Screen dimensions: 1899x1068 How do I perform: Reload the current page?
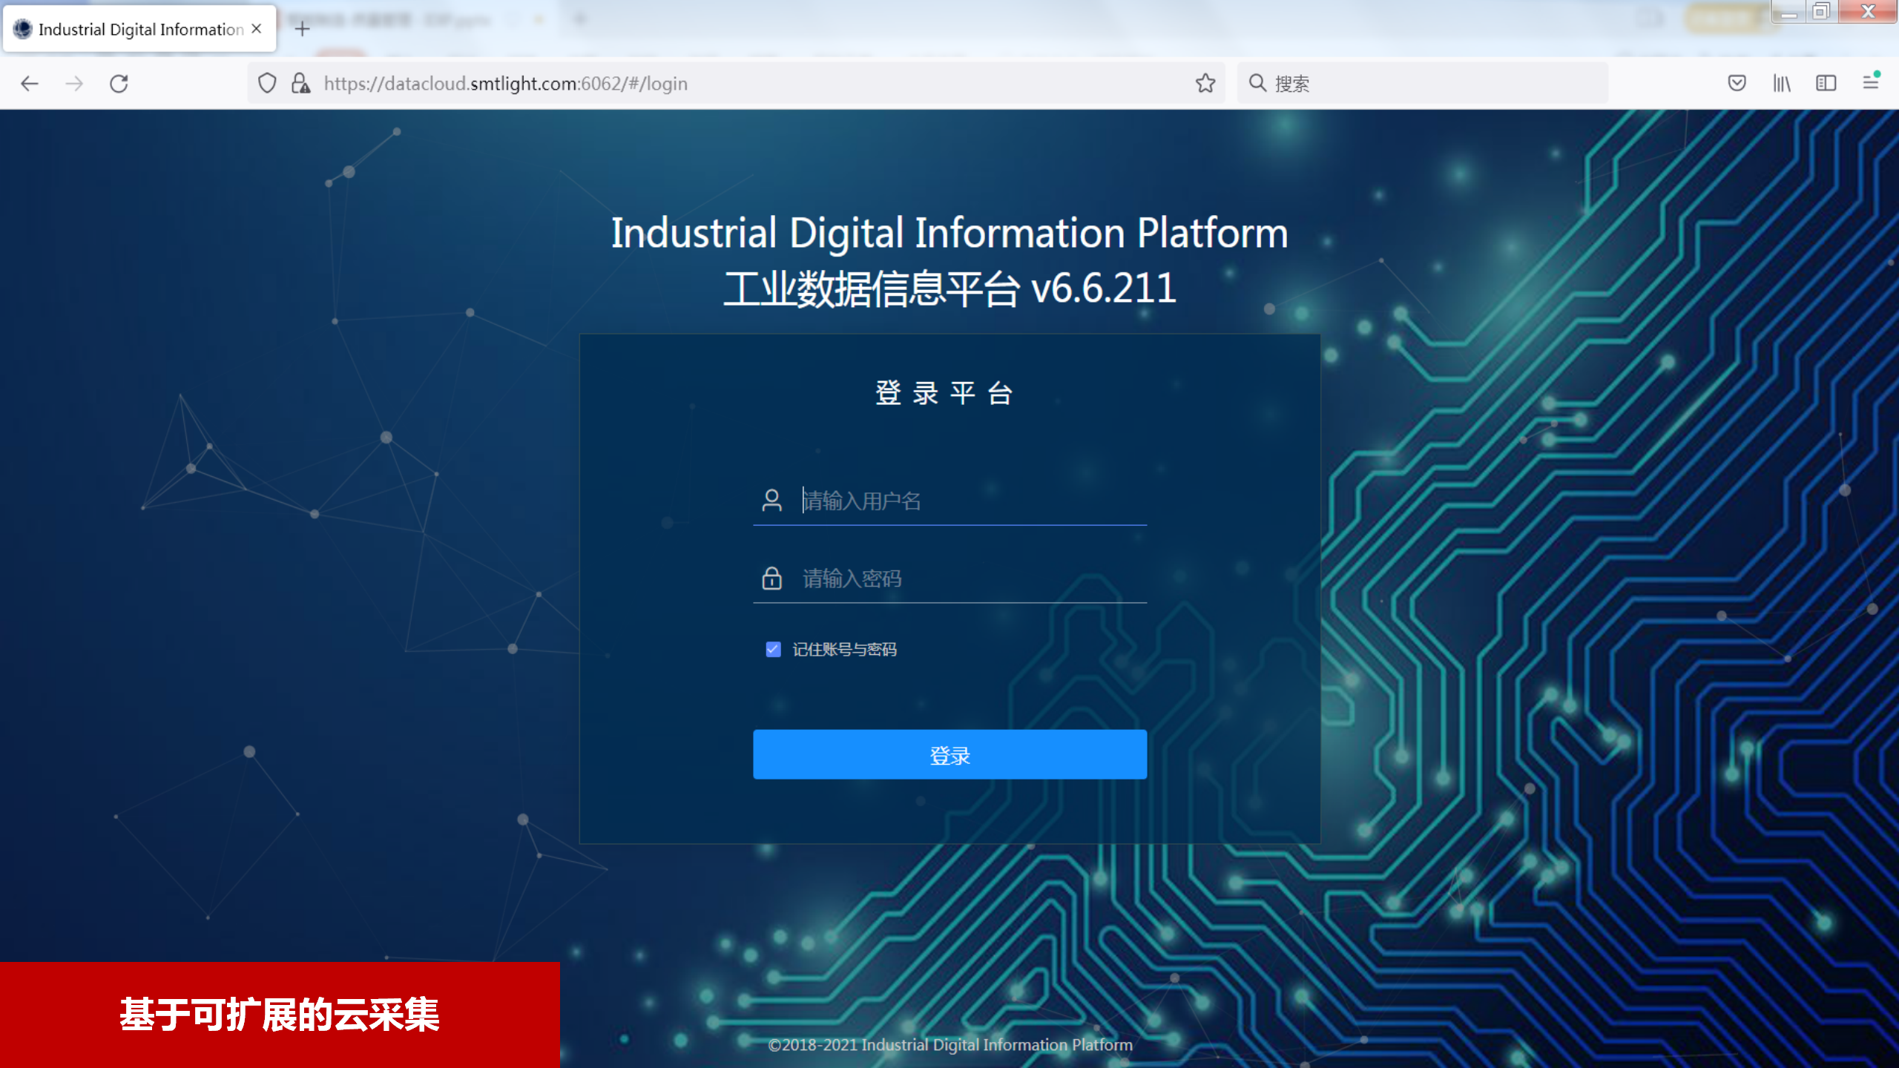[x=119, y=83]
